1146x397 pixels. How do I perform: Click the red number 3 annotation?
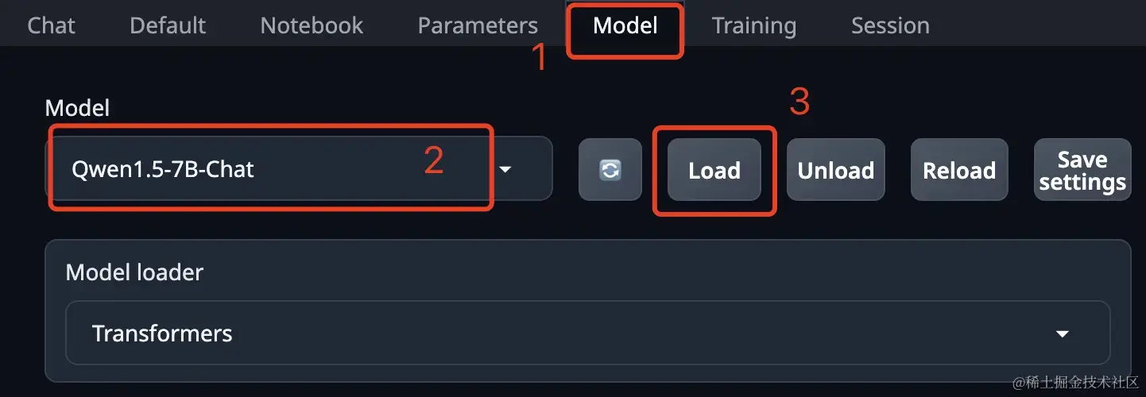(799, 102)
